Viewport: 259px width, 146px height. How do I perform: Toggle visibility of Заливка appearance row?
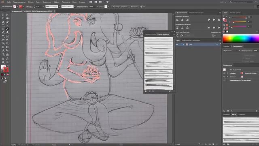pos(224,77)
